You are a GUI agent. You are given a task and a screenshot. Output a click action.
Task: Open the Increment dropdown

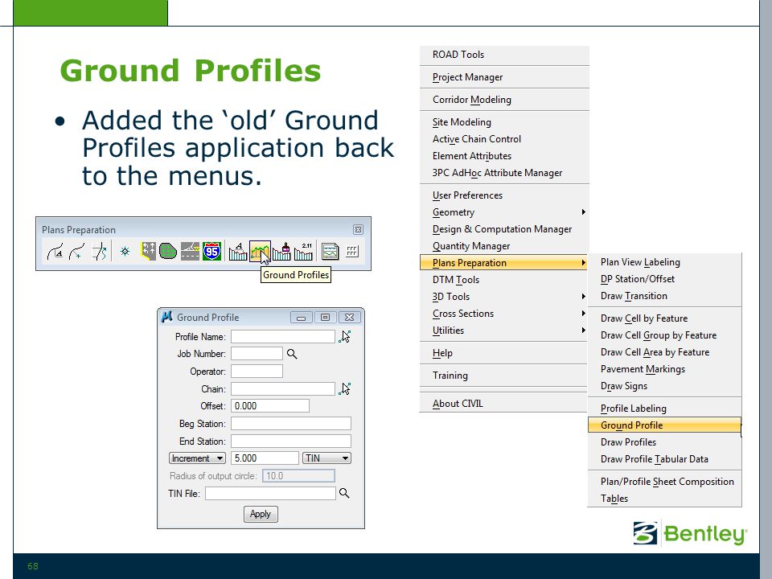198,458
